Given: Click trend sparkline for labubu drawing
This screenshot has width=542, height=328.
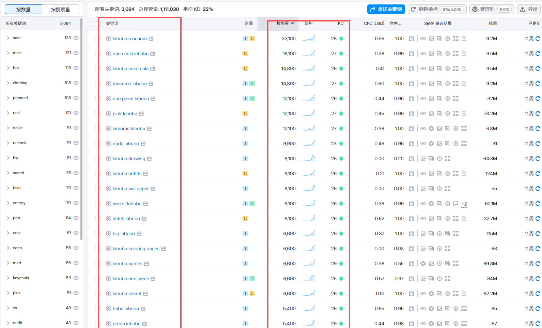Looking at the screenshot, I should point(309,158).
